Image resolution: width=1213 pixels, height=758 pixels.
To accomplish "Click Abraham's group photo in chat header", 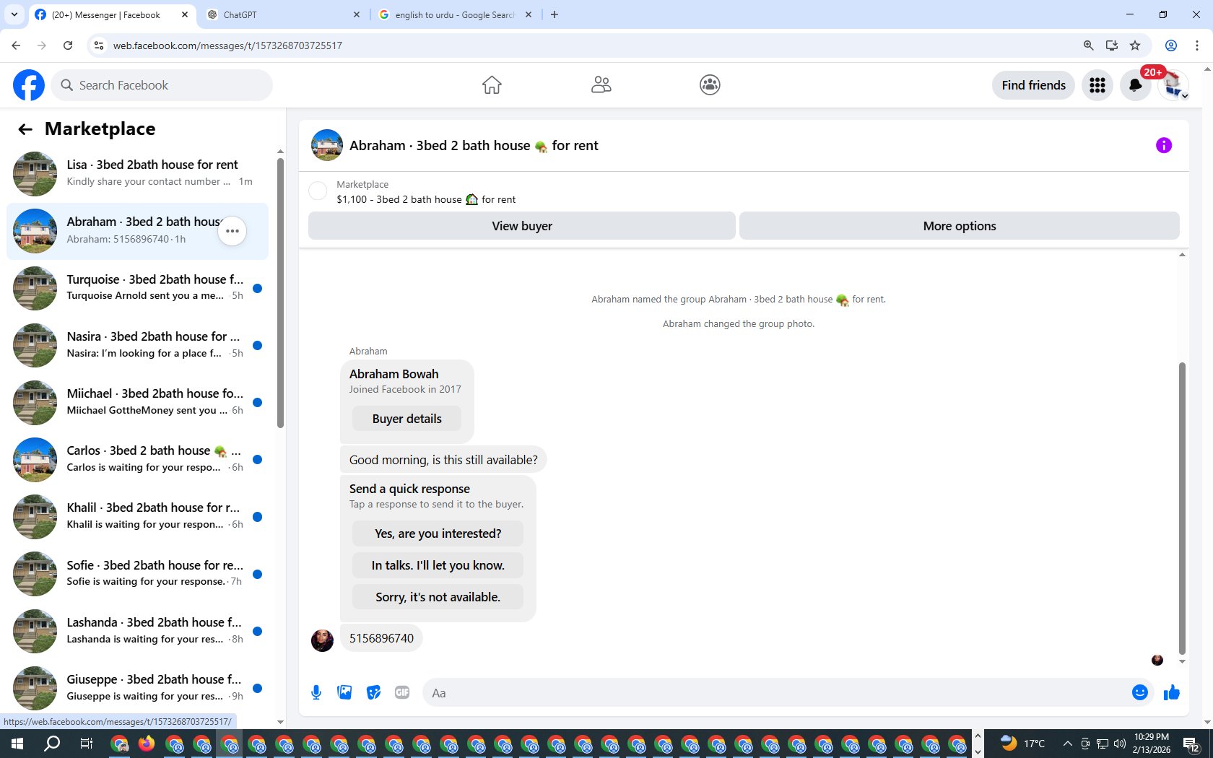I will [x=327, y=145].
